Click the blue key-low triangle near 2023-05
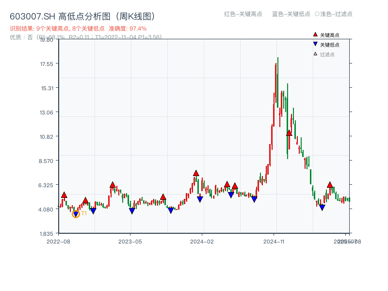The width and height of the screenshot is (388, 291). point(132,210)
